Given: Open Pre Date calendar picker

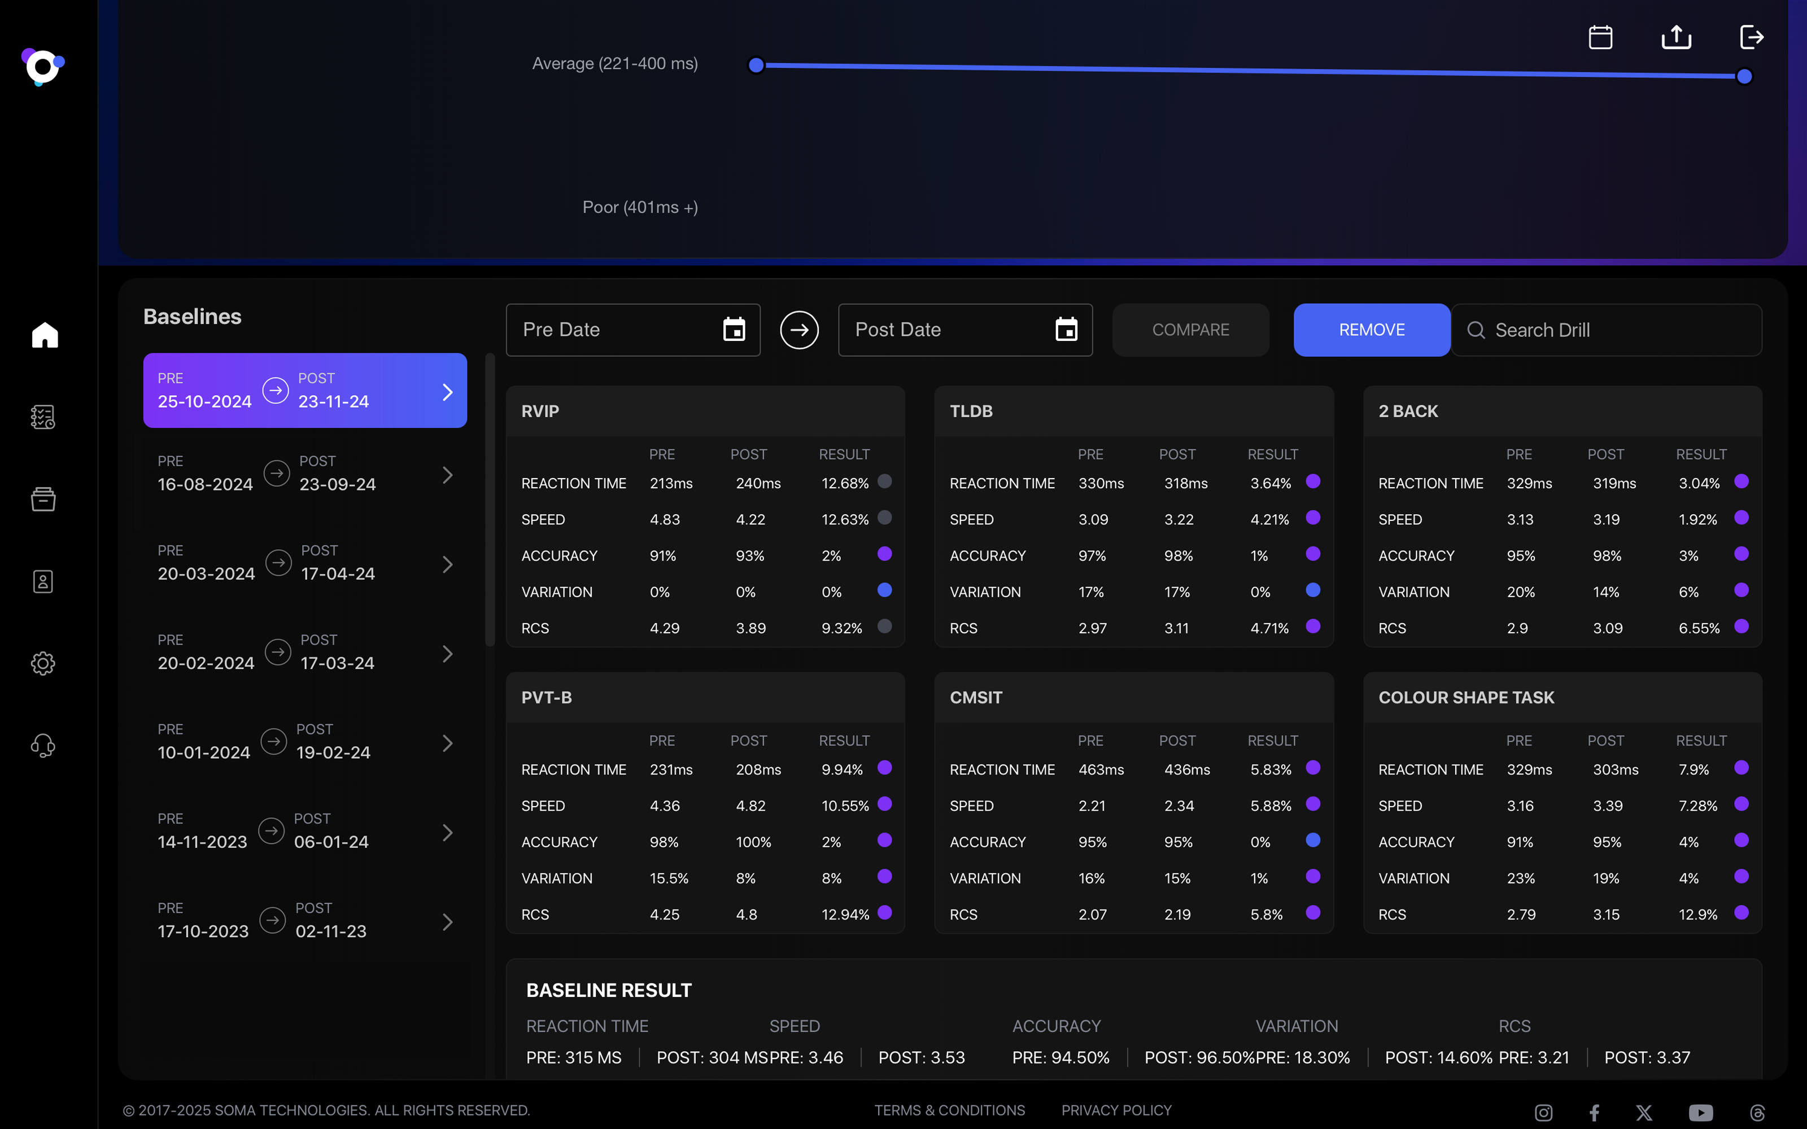Looking at the screenshot, I should pyautogui.click(x=734, y=329).
